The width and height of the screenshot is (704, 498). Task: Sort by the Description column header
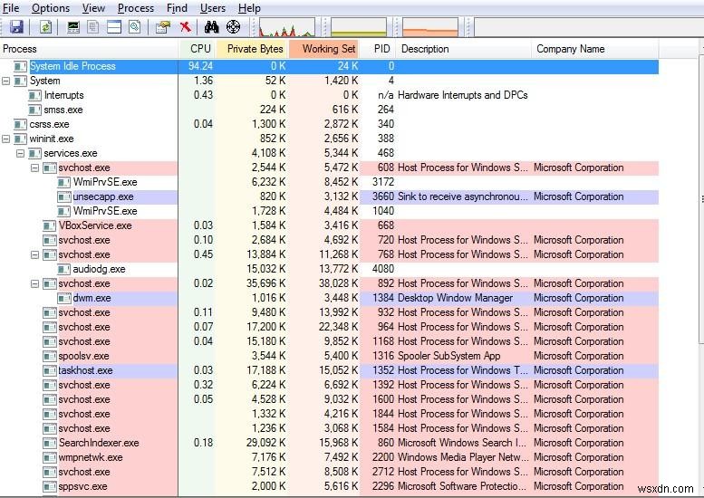464,49
